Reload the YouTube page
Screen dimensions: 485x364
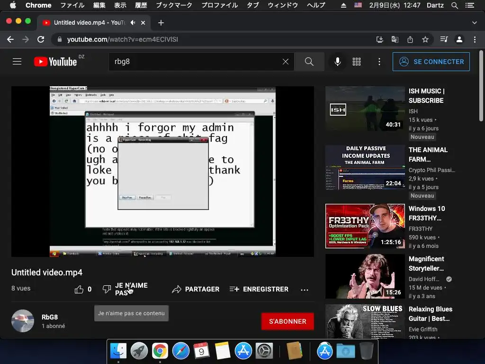coord(41,39)
